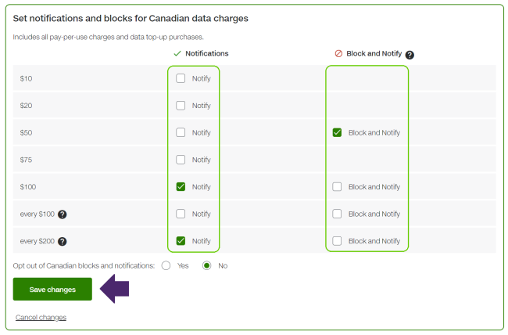Screen dimensions: 508x335
Task: Select the No opt-out radio button
Action: [x=207, y=265]
